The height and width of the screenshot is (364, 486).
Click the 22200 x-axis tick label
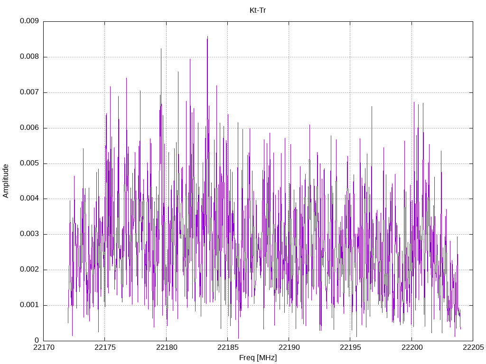coord(411,347)
